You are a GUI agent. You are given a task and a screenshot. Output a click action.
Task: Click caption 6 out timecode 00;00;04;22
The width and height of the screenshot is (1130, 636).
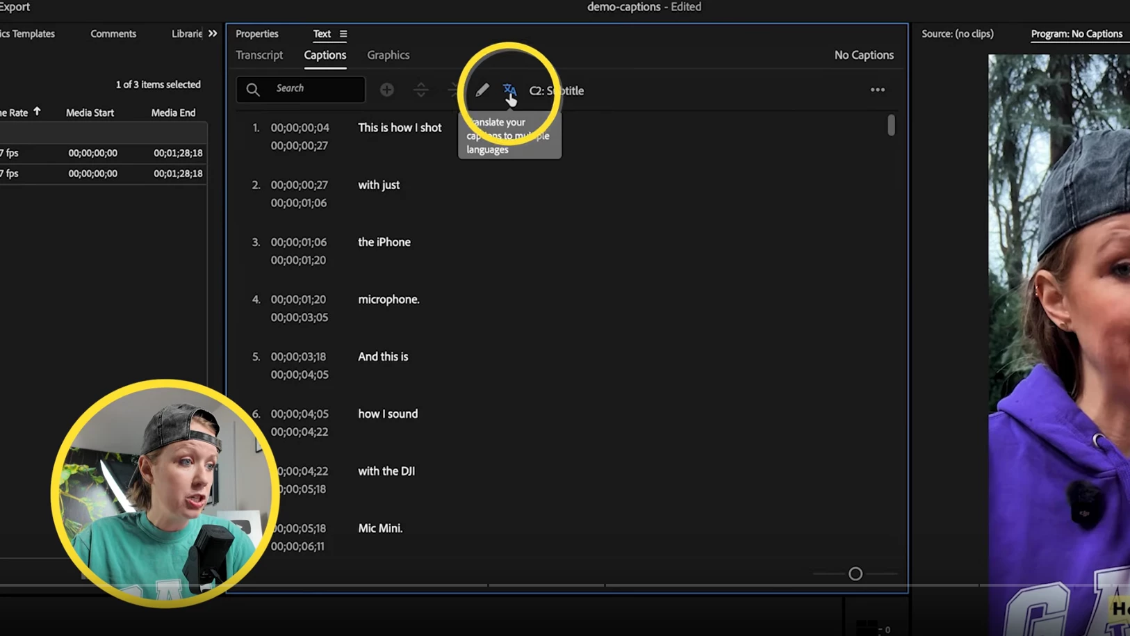tap(300, 432)
